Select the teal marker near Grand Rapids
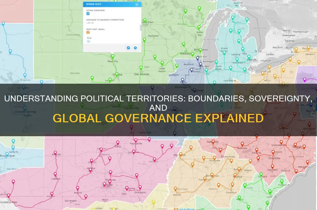 point(224,53)
